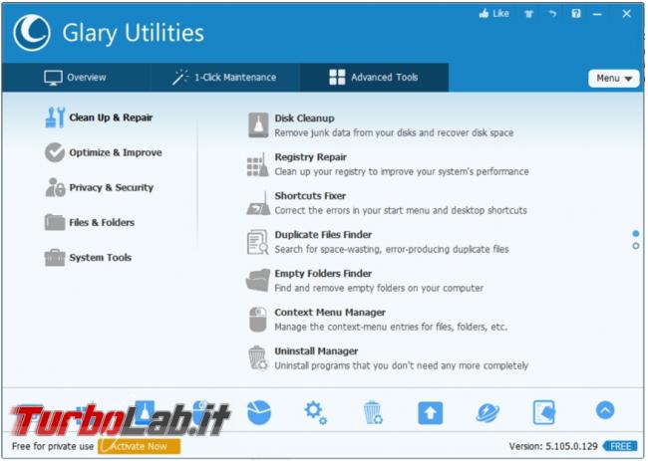Screen dimensions: 648x461
Task: Open the Menu dropdown
Action: [x=614, y=78]
